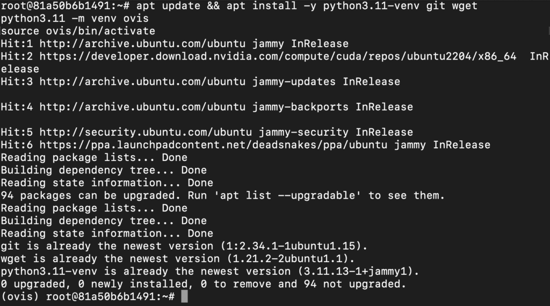This screenshot has height=306, width=550.
Task: Click the jammy-backports archive URL on Hit:4
Action: coord(142,107)
